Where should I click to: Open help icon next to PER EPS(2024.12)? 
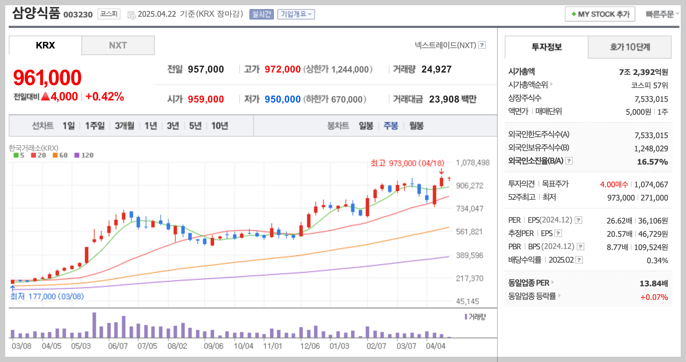coord(578,220)
